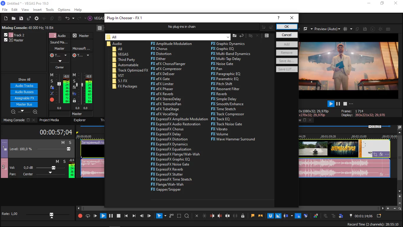Click Play in the timeline transport bar
This screenshot has height=227, width=403.
point(103,216)
